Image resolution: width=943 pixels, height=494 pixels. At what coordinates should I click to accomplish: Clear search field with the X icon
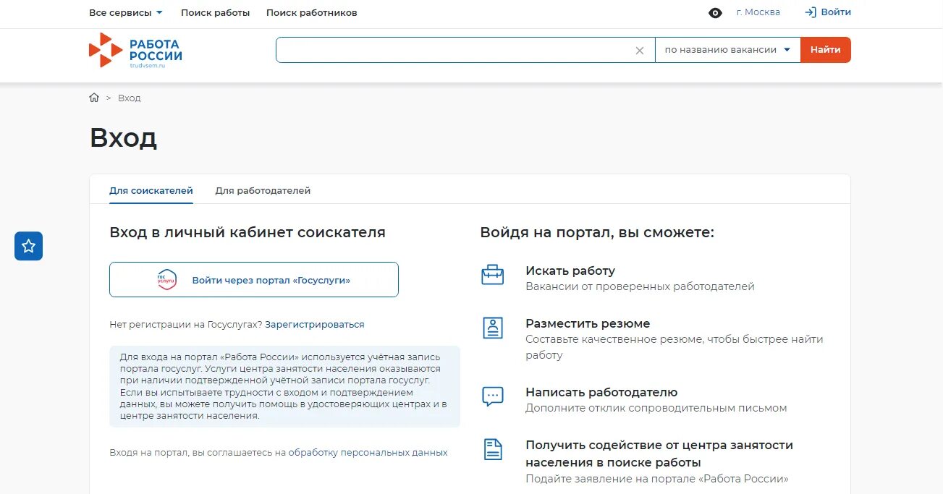coord(640,51)
